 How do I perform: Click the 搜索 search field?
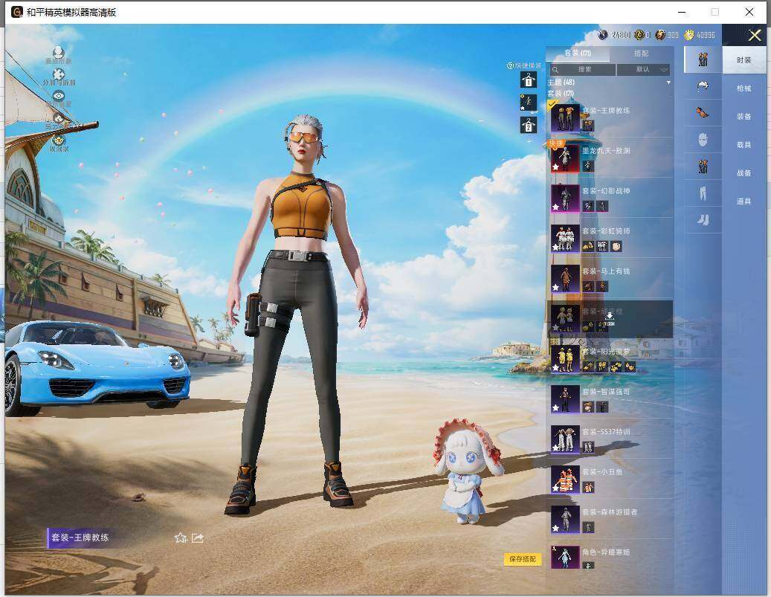pos(583,69)
